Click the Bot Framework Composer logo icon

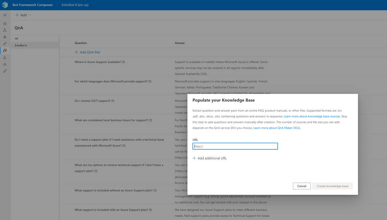(x=5, y=5)
